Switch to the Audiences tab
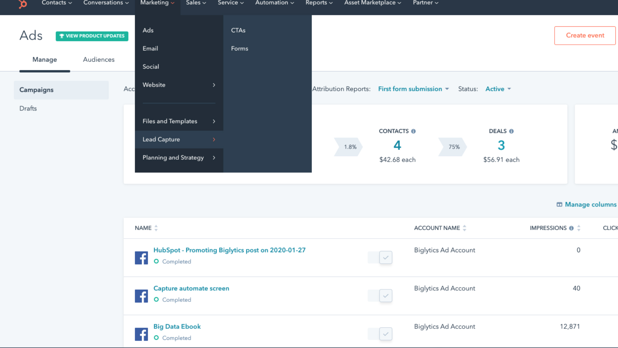The width and height of the screenshot is (618, 348). [99, 60]
